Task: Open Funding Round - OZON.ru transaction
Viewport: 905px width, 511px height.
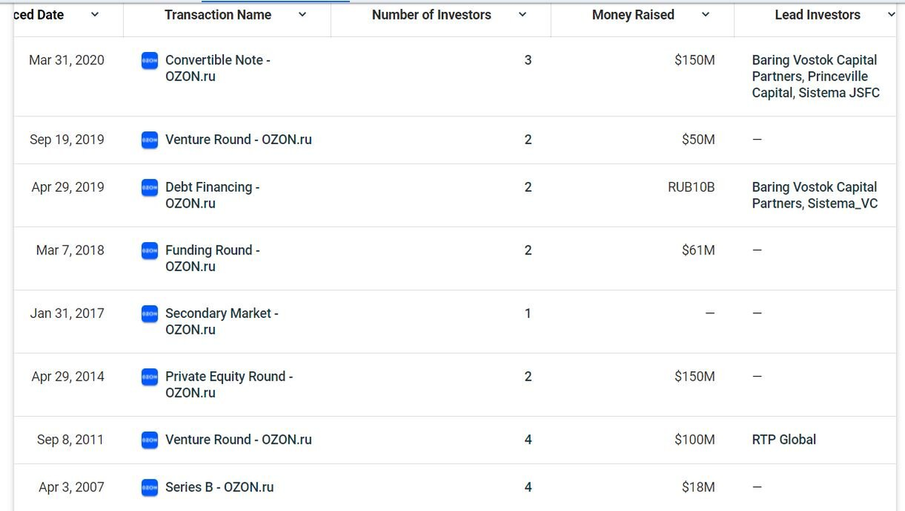Action: point(213,258)
